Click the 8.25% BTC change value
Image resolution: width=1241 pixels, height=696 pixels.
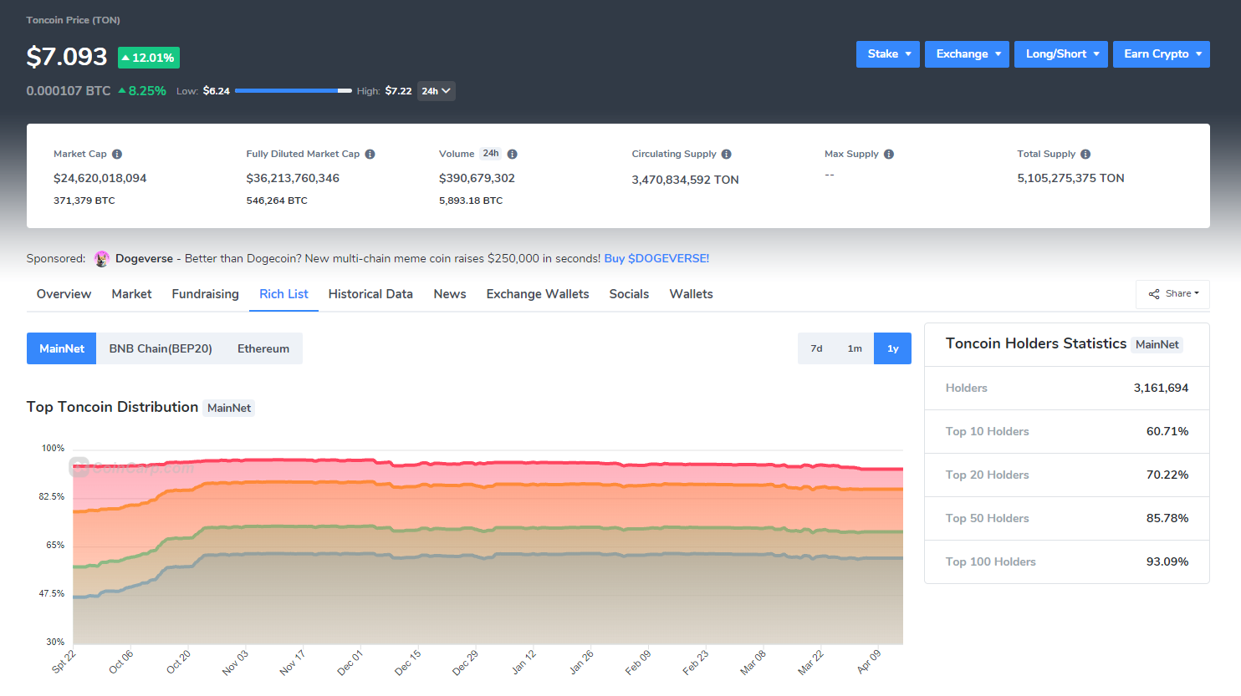142,91
